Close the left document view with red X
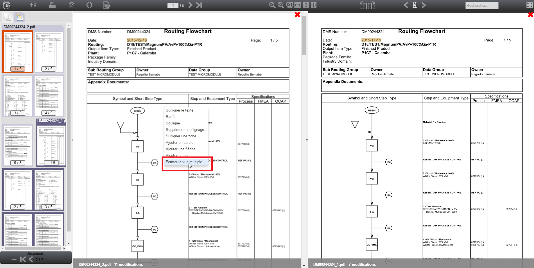Image resolution: width=534 pixels, height=268 pixels. point(297,15)
